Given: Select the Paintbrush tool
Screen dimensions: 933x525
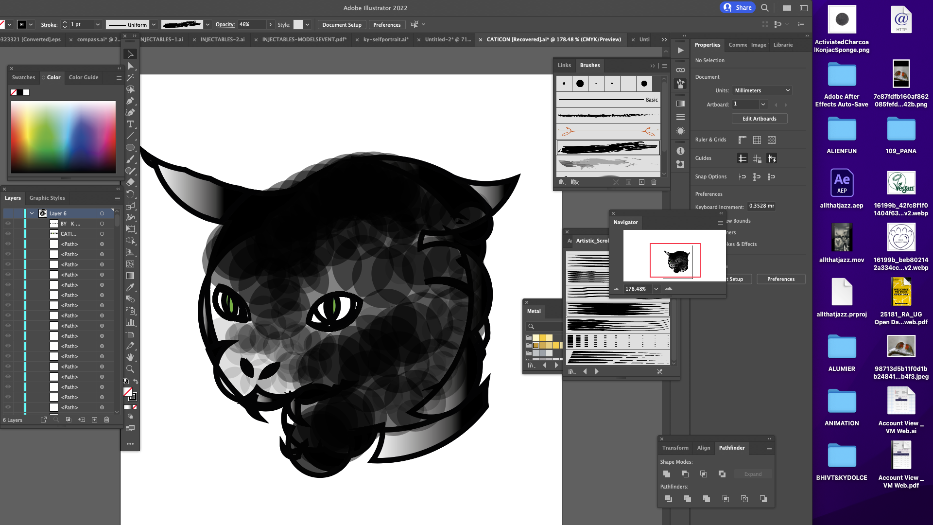Looking at the screenshot, I should [x=130, y=159].
